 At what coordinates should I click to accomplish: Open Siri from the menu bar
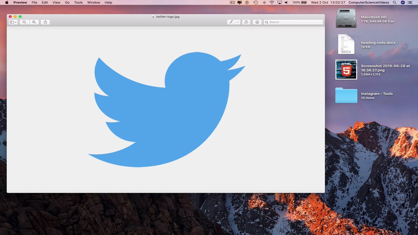403,2
